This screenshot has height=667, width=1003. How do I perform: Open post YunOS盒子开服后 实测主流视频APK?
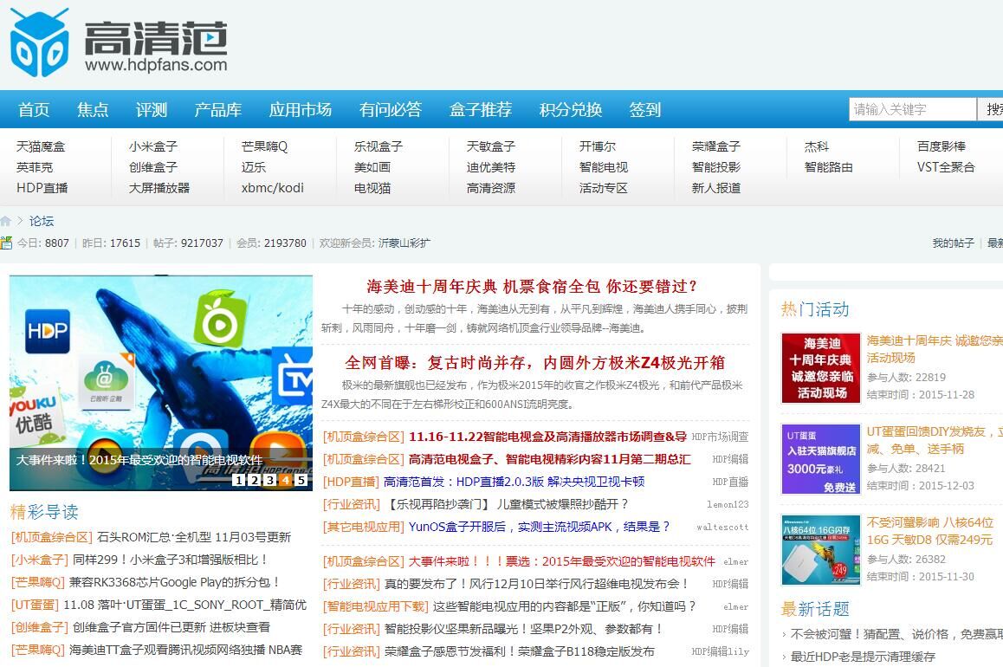pos(540,527)
